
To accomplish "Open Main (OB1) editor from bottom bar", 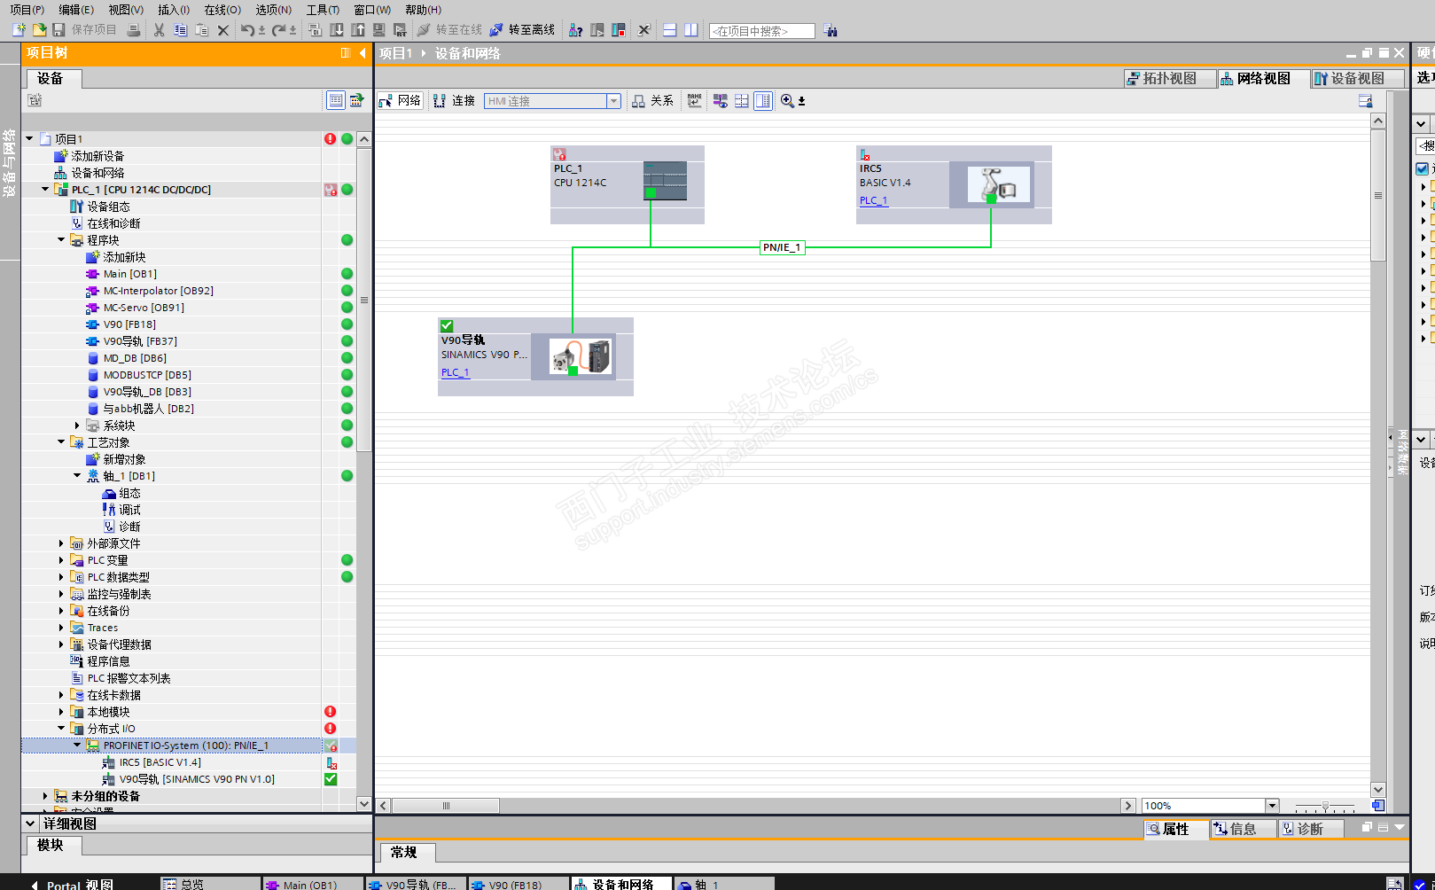I will [312, 885].
